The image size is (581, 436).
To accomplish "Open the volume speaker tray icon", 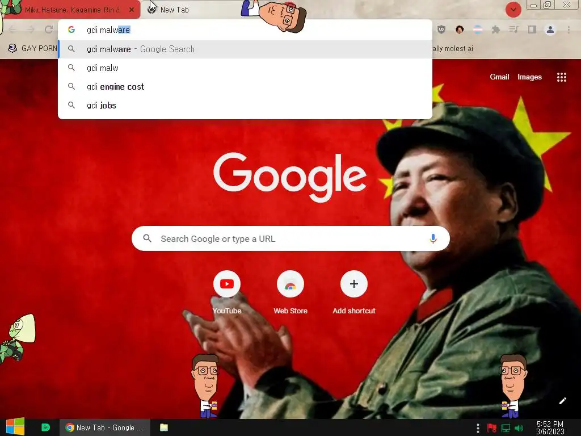I will tap(519, 428).
